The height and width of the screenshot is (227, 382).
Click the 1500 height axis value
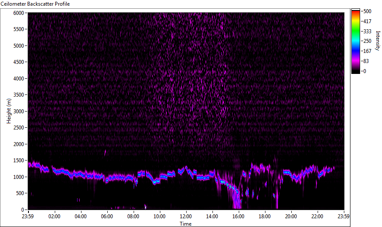(19, 161)
